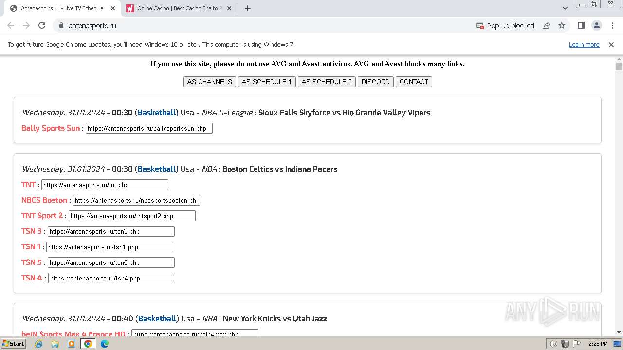Open the volume tray icon
Image resolution: width=623 pixels, height=350 pixels.
pos(553,344)
